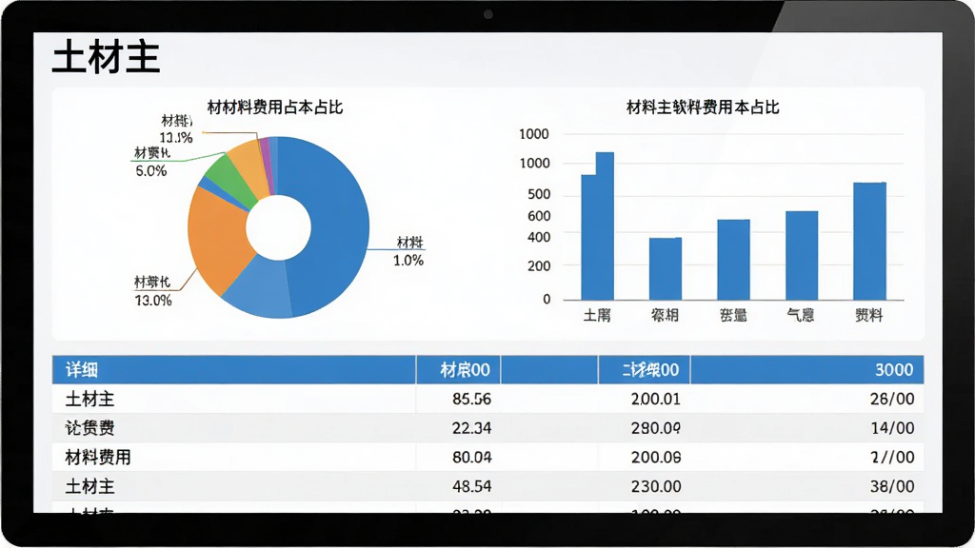This screenshot has width=975, height=548.
Task: Click the table cell 80.04
Action: [472, 458]
